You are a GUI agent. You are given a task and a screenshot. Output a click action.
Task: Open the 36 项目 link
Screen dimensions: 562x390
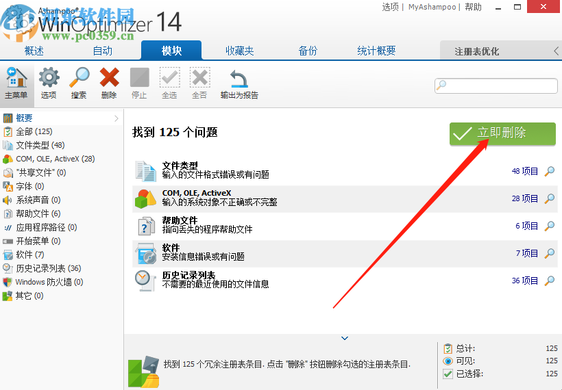coord(525,281)
